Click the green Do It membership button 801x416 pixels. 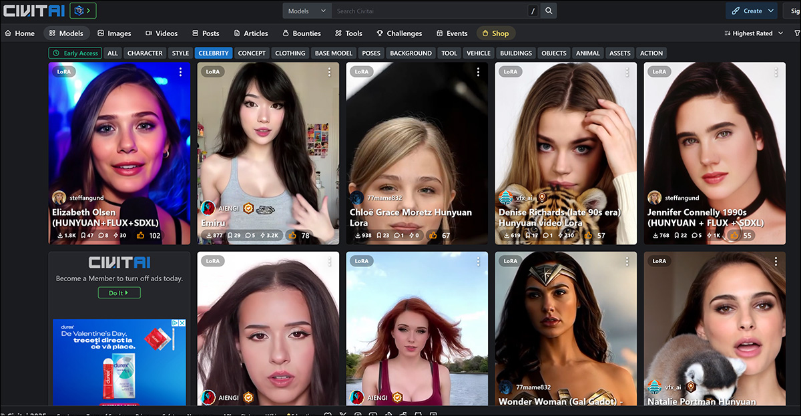(118, 292)
